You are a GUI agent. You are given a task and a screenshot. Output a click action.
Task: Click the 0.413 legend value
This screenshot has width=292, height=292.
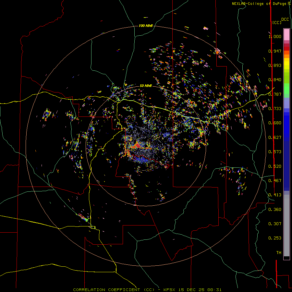pyautogui.click(x=275, y=195)
